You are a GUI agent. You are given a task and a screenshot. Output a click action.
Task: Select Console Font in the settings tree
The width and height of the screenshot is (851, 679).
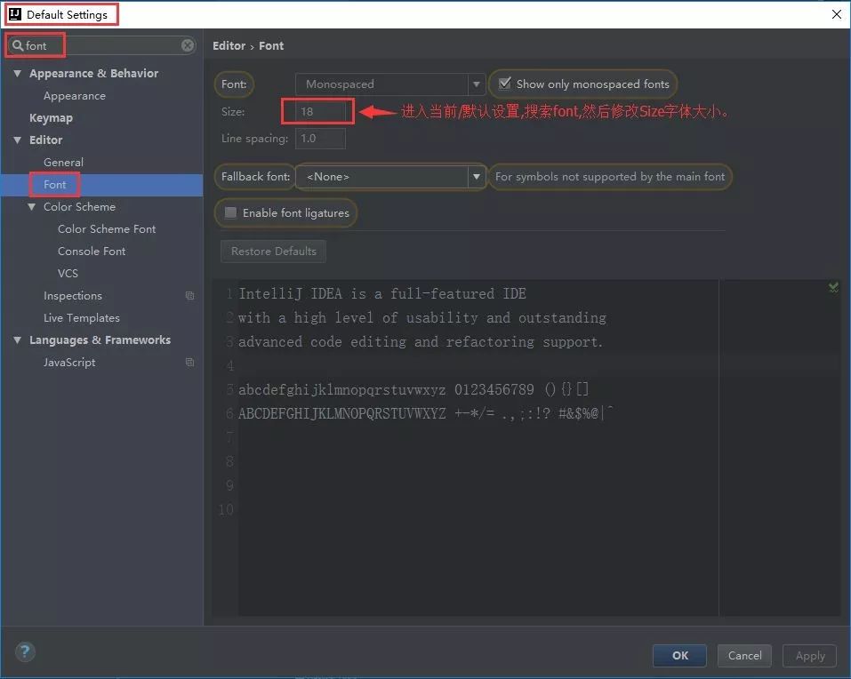pos(91,251)
